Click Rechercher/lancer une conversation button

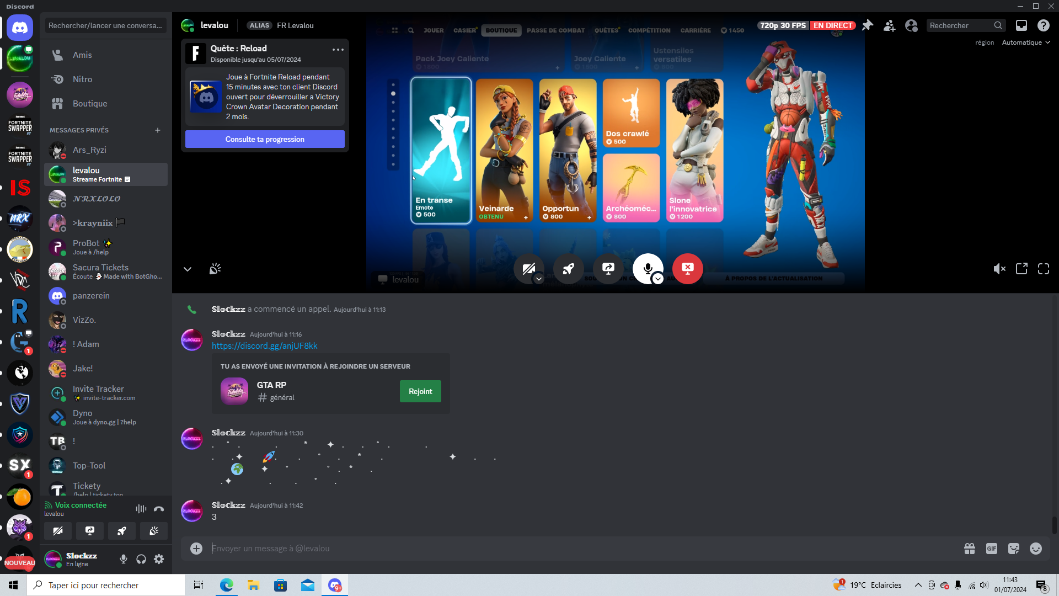[x=106, y=25]
